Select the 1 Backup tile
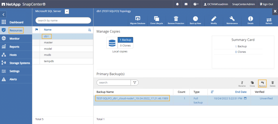Viewport: 278px width, 124px height. click(x=125, y=40)
